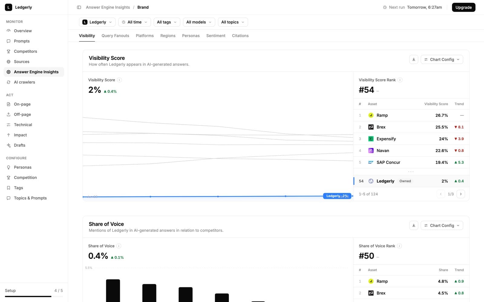Click Answer Engine Insights breadcrumb link
This screenshot has height=302, width=484.
point(108,7)
